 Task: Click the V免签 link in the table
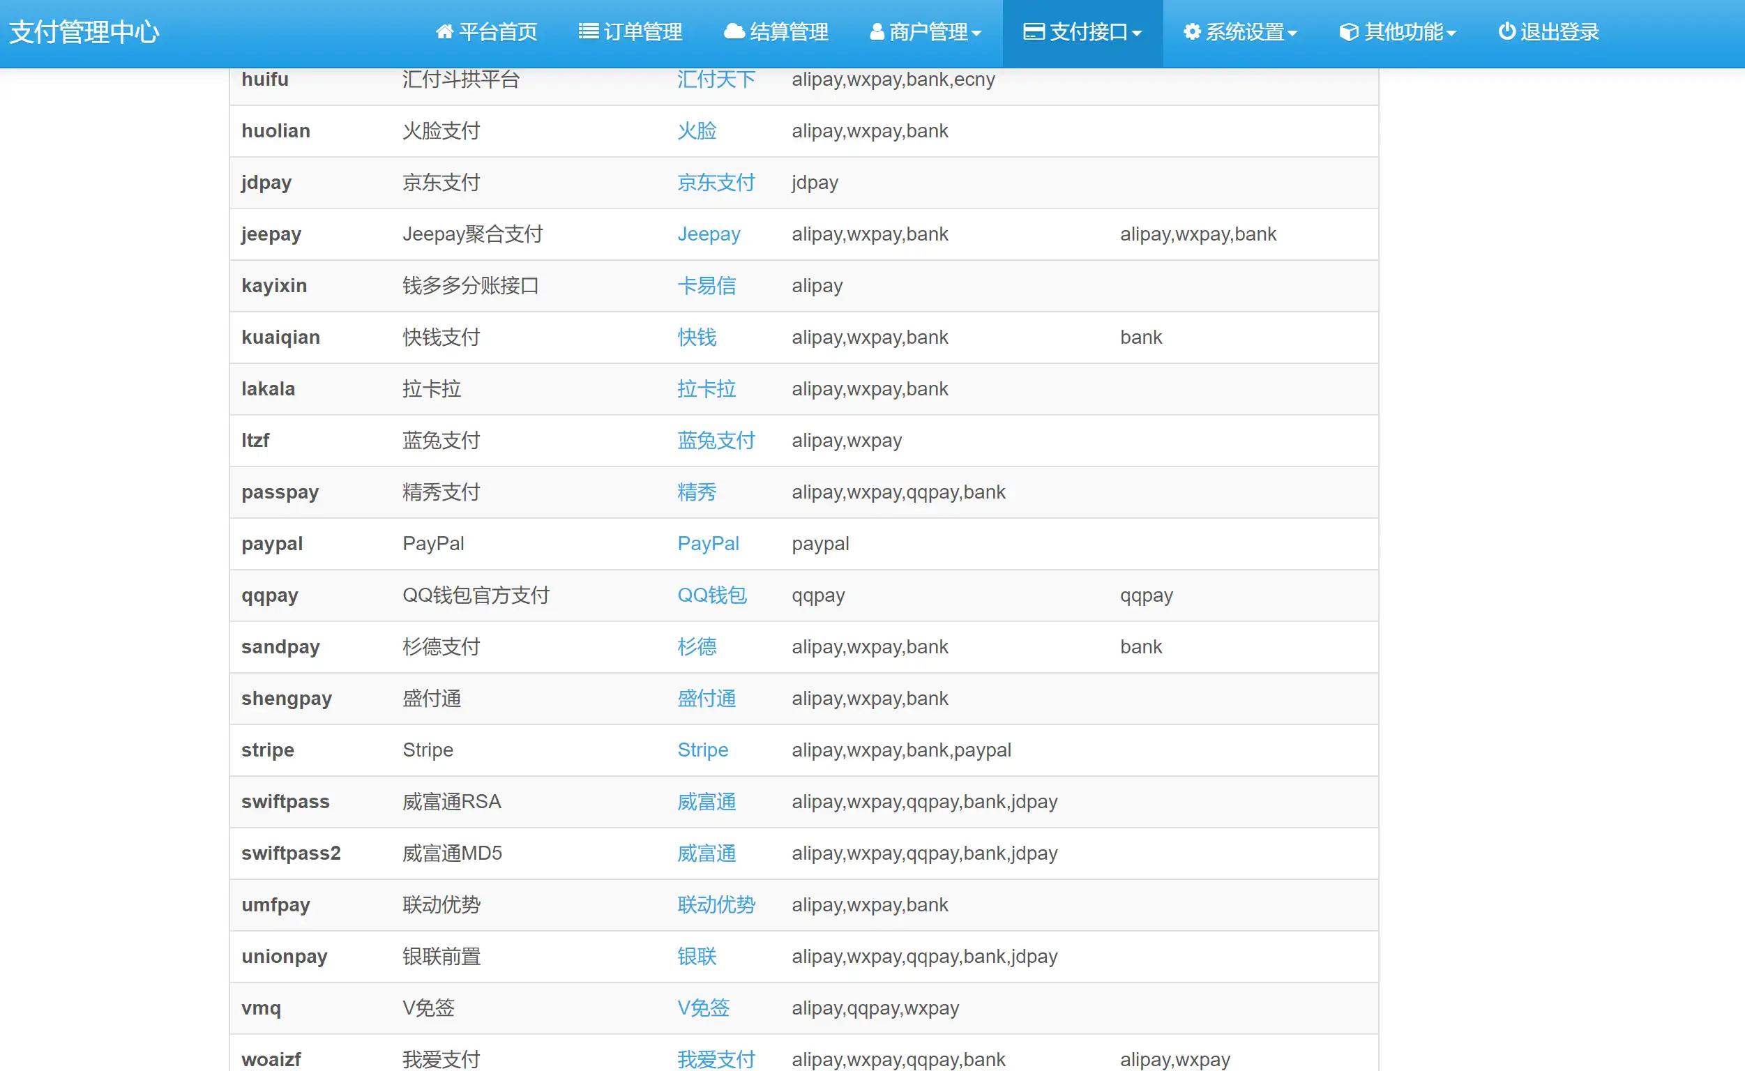(x=704, y=1008)
